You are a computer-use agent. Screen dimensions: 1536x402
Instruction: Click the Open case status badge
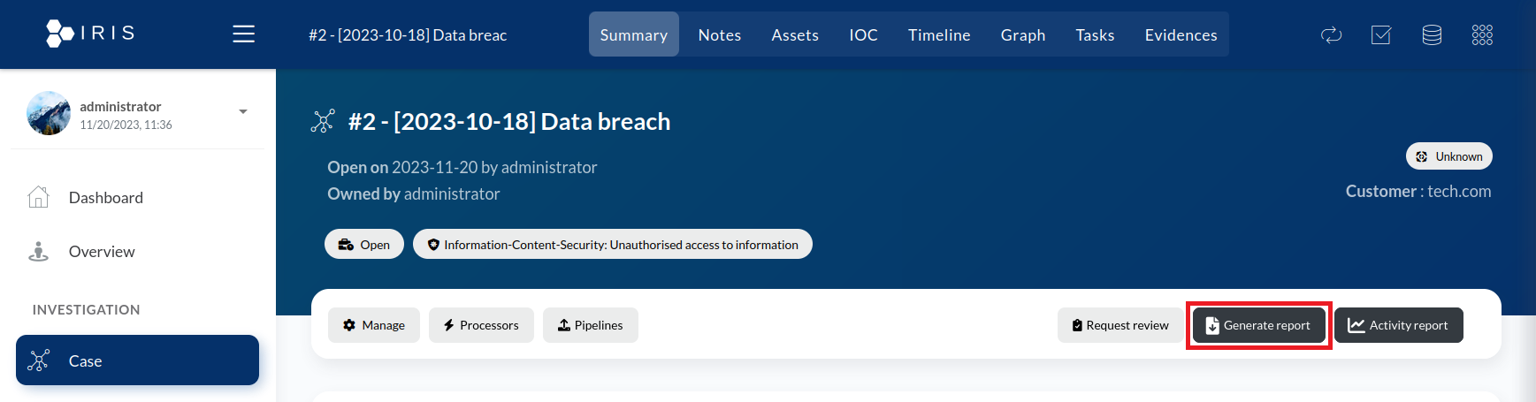click(x=364, y=245)
